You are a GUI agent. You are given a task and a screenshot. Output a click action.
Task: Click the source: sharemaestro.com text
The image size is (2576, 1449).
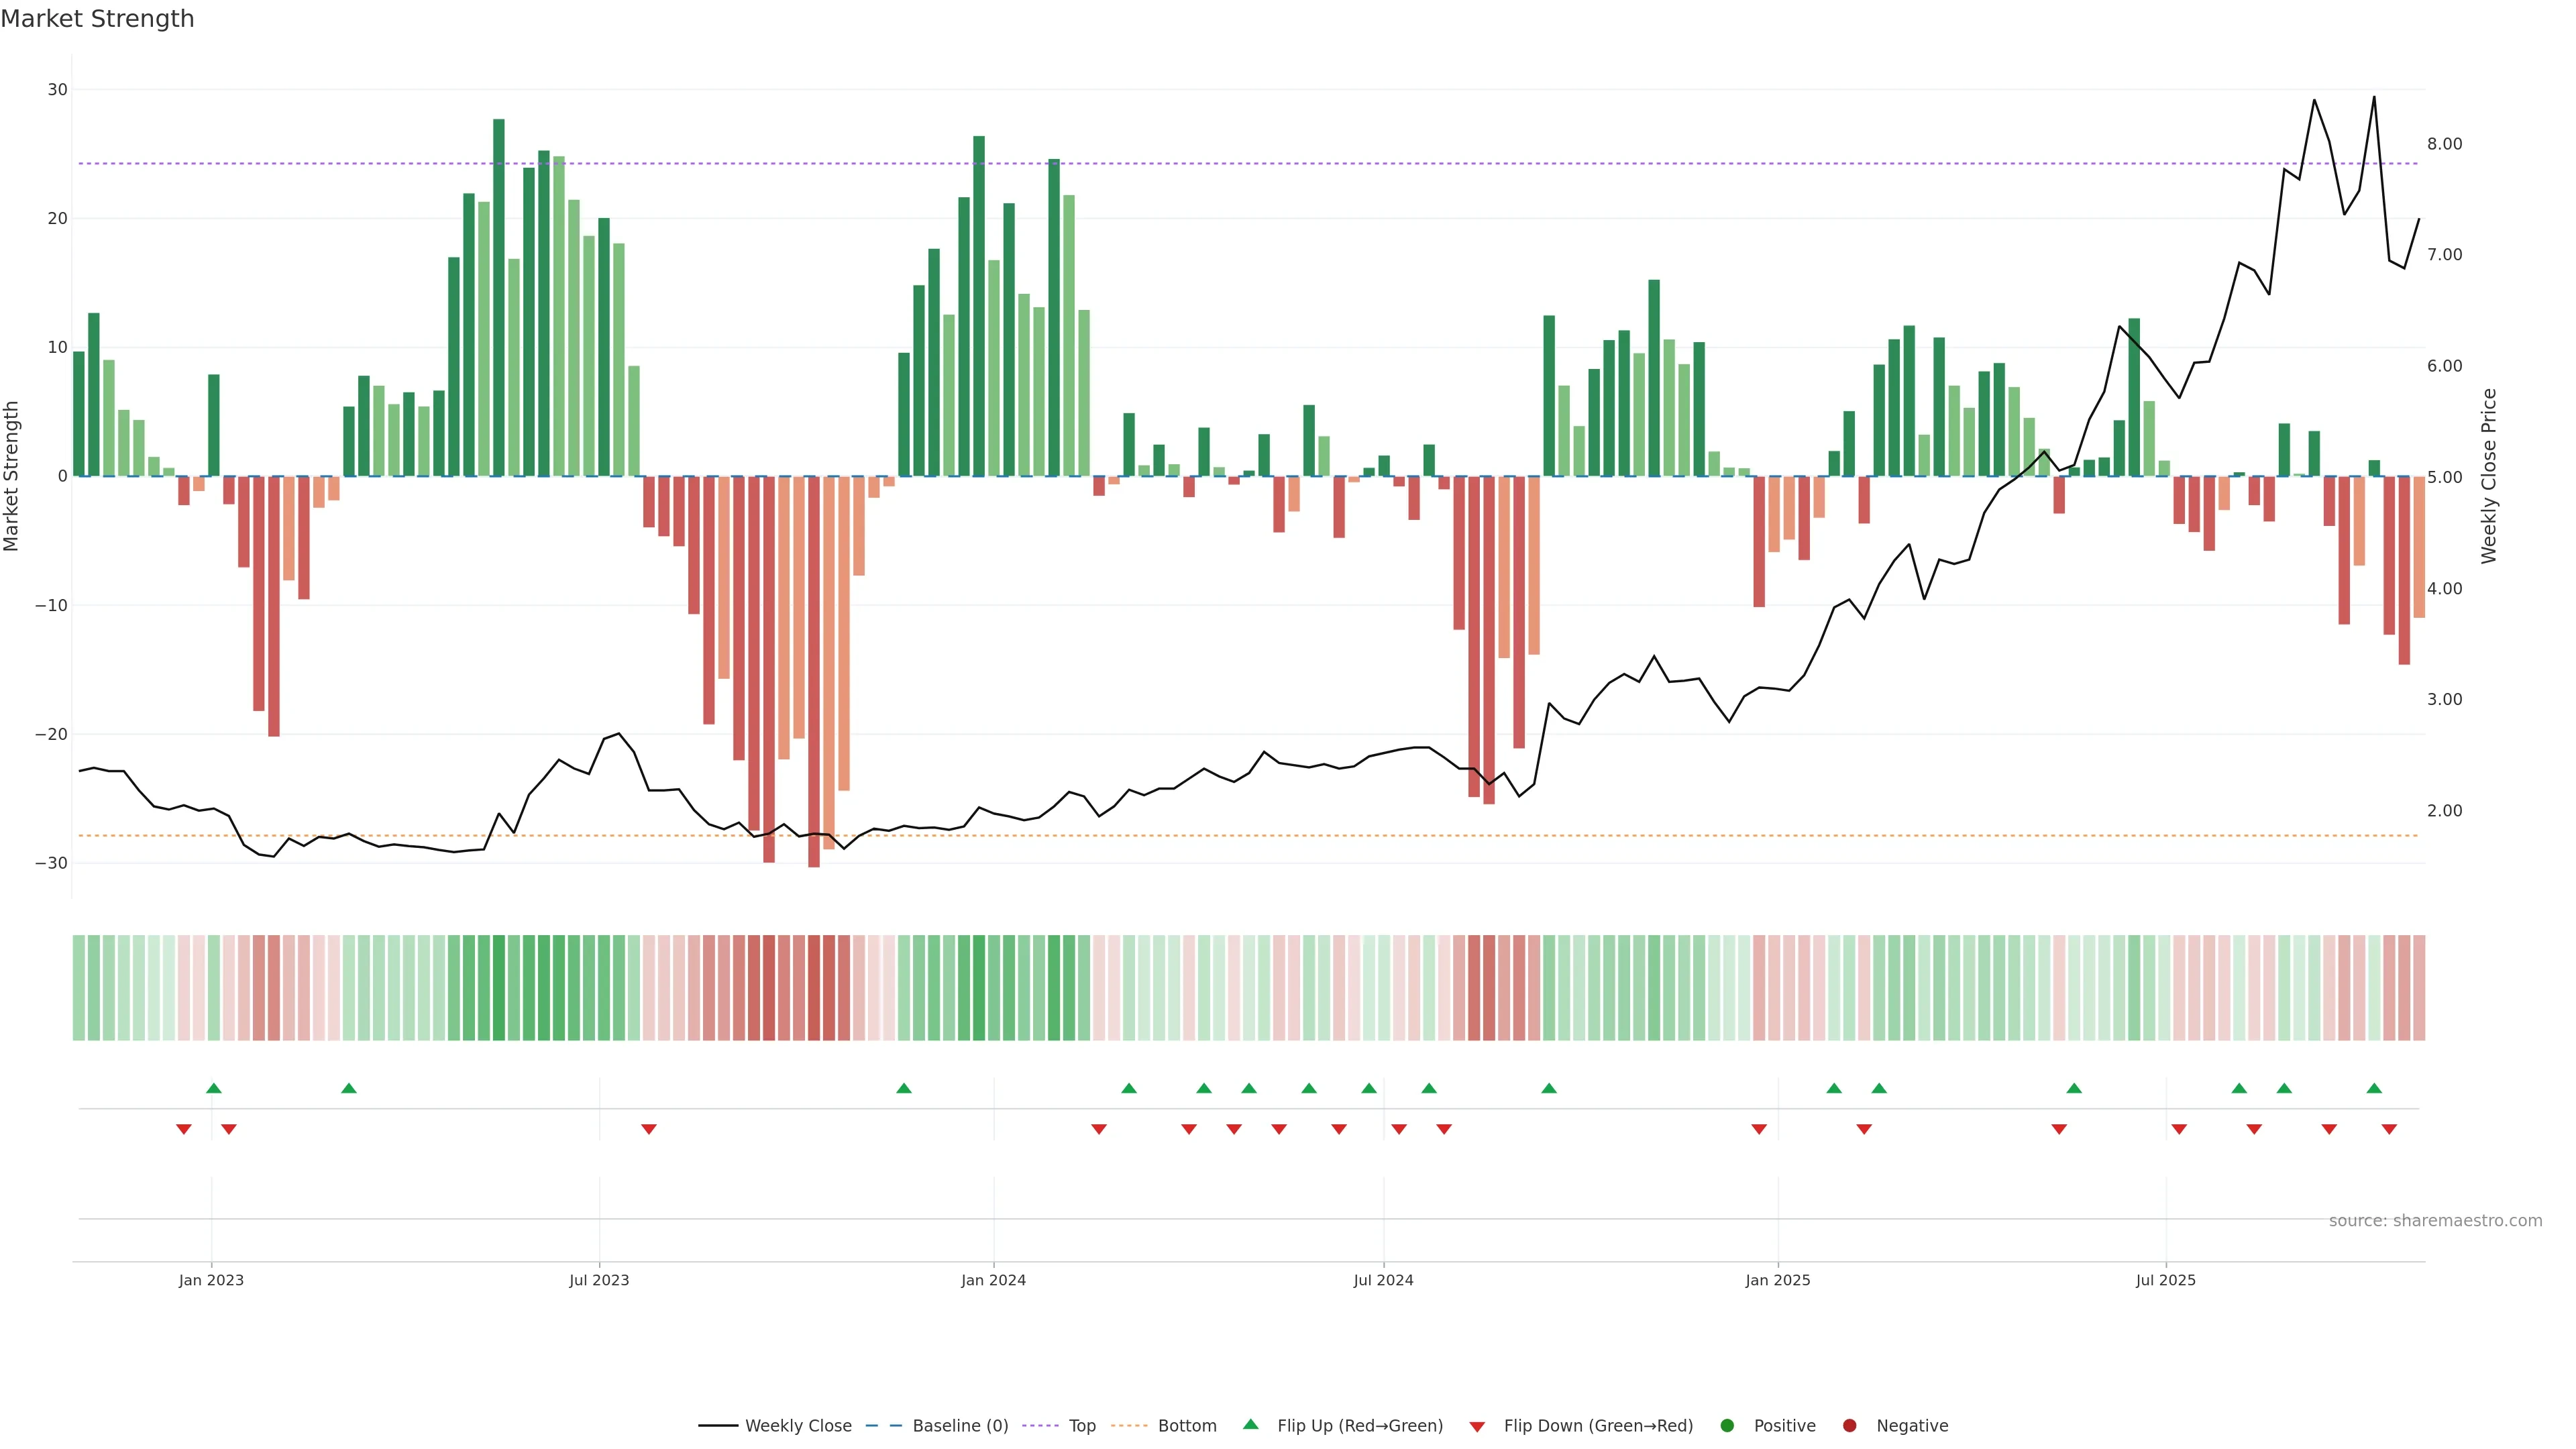click(x=2435, y=1221)
